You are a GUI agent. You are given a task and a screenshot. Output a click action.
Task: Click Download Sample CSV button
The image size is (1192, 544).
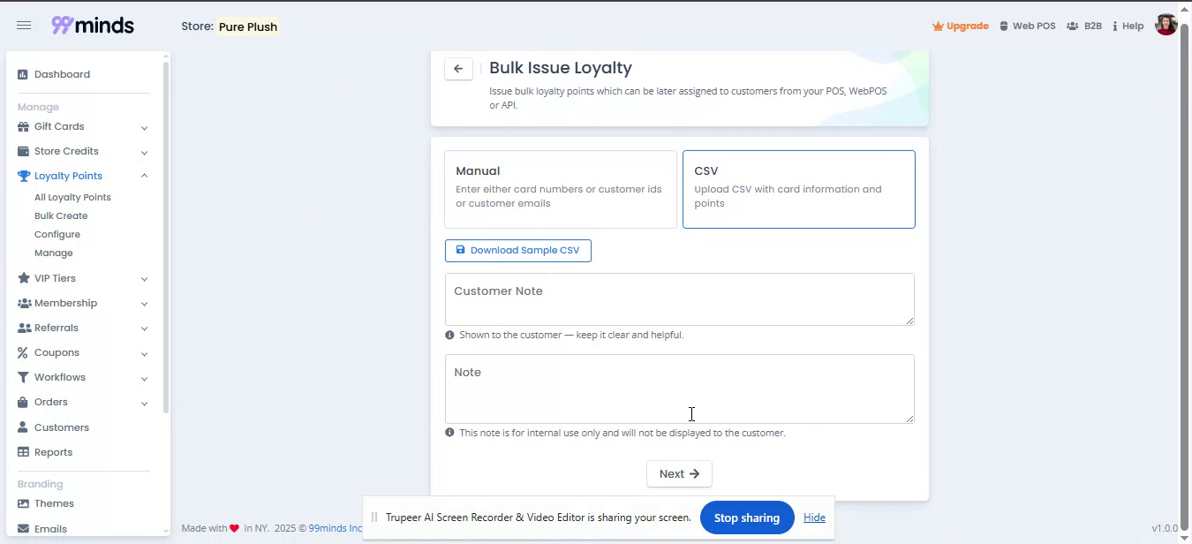pyautogui.click(x=517, y=251)
